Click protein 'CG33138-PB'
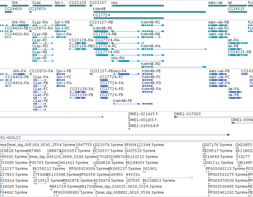This screenshot has width=253, height=197. pos(81,95)
